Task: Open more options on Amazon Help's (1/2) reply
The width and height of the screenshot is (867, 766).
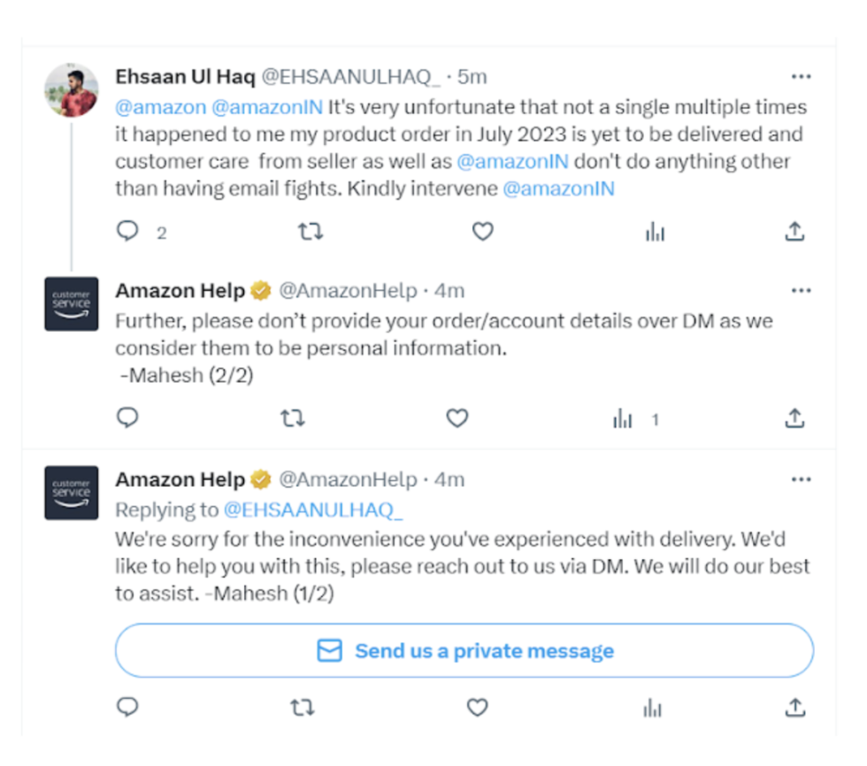Action: 801,479
